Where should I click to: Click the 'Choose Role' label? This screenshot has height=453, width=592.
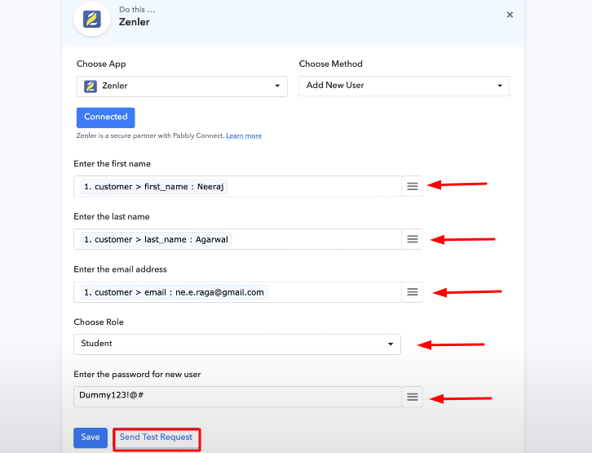click(x=99, y=322)
